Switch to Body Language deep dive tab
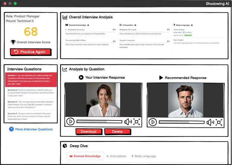 [144, 156]
